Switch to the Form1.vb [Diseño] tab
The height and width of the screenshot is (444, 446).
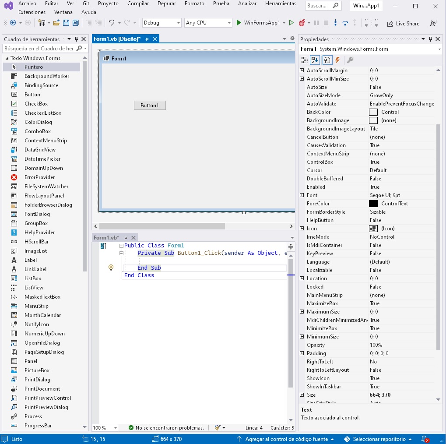coord(117,39)
